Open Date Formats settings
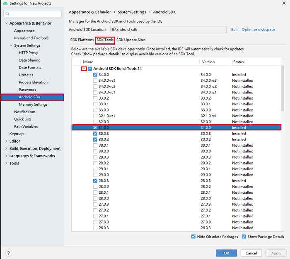This screenshot has height=259, width=290. point(30,67)
